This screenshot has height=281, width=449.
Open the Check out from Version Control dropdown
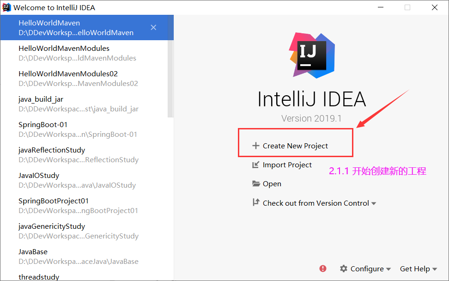click(373, 202)
